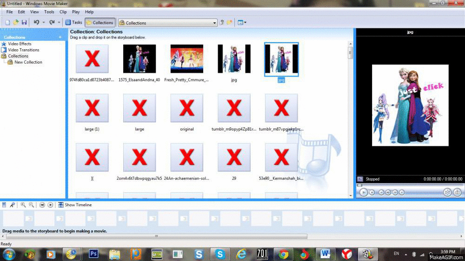Select New Collection in the tree
Image resolution: width=465 pixels, height=261 pixels.
[28, 62]
